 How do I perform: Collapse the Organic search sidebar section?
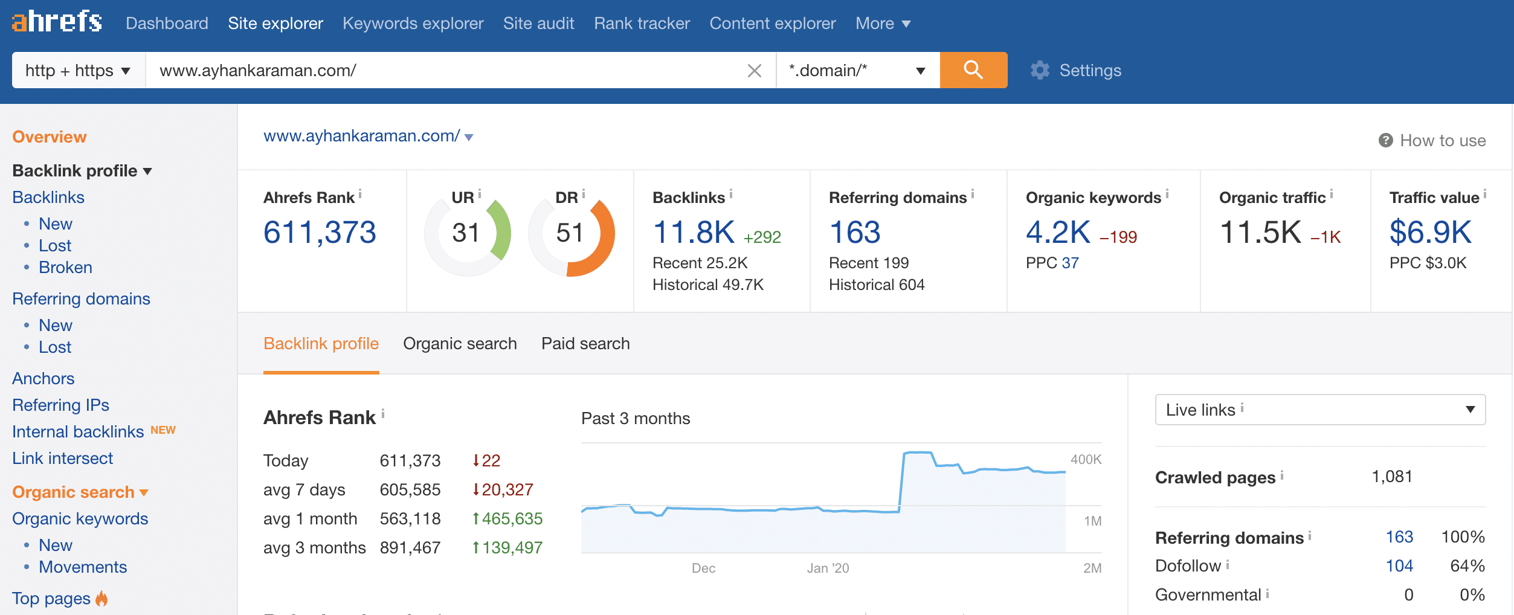pos(80,492)
